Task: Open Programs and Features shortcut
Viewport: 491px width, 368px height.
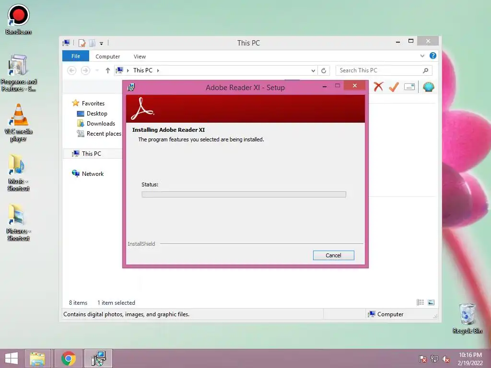Action: pos(19,73)
